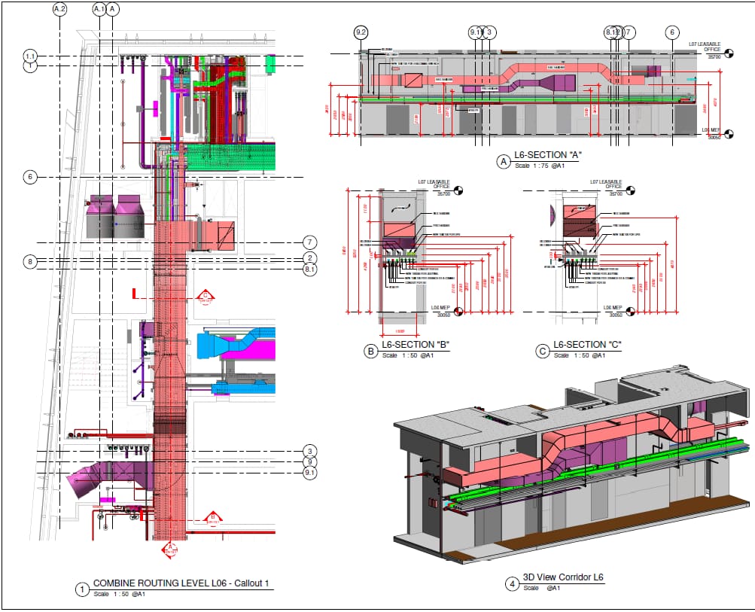Screen dimensions: 755x612
Task: Click red section marker A below the plan
Action: 169,550
